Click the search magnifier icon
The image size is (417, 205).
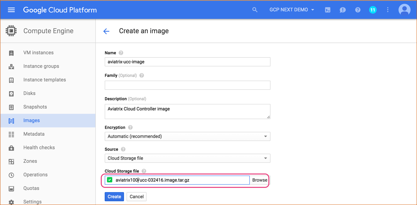(x=255, y=10)
